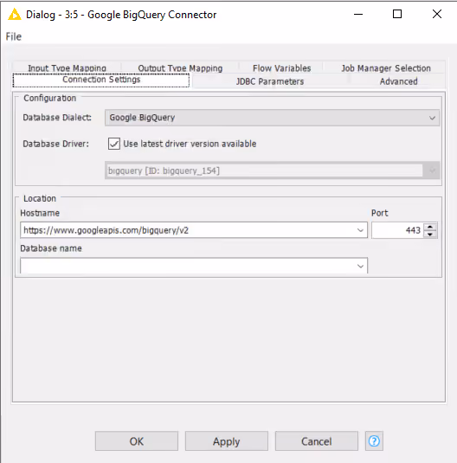
Task: Go to the Flow Variables tab
Action: 281,68
